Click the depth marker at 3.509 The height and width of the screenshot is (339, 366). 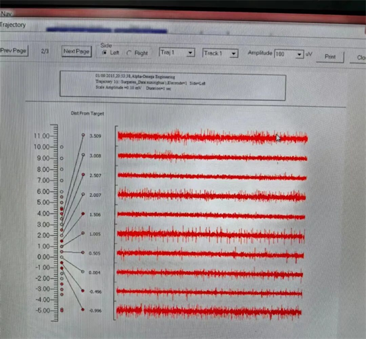(83, 135)
